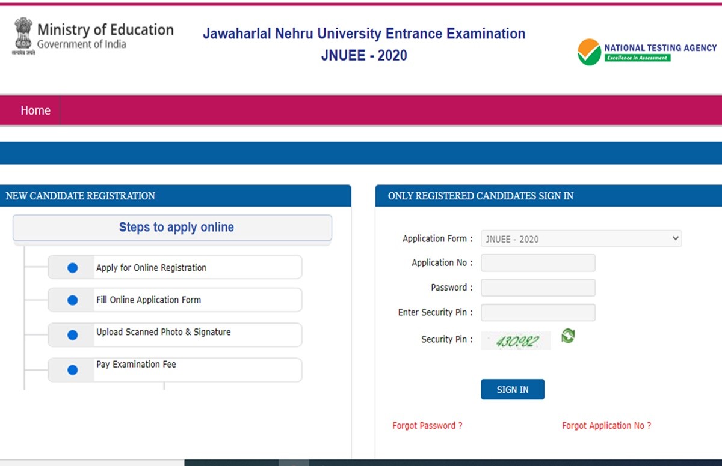The width and height of the screenshot is (722, 466).
Task: Focus the Application No input field
Action: click(x=538, y=263)
